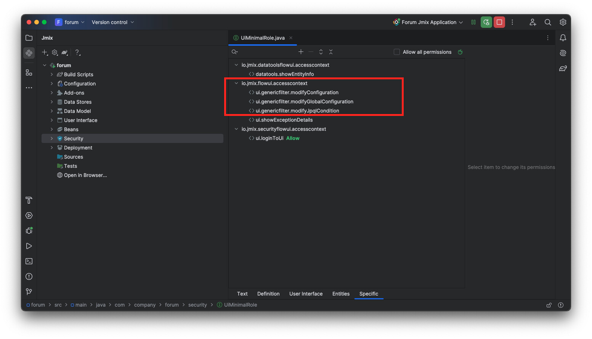Open Search Everywhere magnifier icon
This screenshot has height=339, width=592.
548,22
